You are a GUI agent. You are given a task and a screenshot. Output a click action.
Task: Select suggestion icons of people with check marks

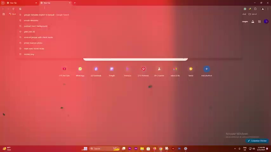(x=129, y=37)
